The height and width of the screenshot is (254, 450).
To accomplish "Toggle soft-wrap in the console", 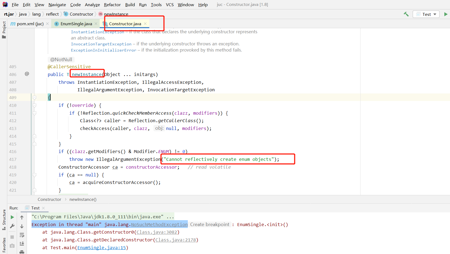I will pyautogui.click(x=22, y=235).
